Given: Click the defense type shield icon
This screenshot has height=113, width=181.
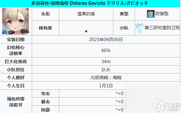Looking at the screenshot, I should [151, 14].
